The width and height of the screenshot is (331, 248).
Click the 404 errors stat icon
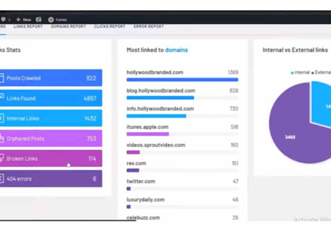2,179
